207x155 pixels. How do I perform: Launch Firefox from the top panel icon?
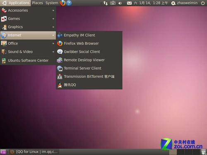[x=63, y=3]
